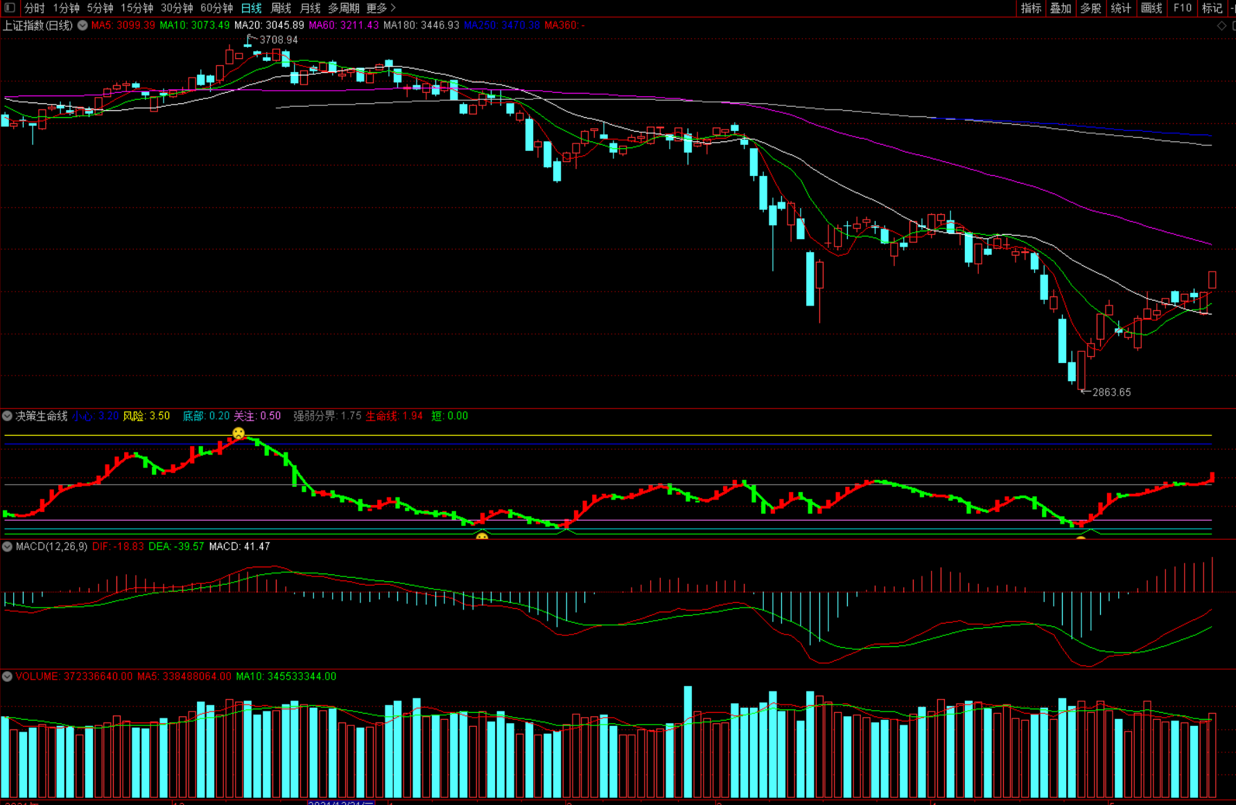Expand the 决策生命线 indicator dropdown arrow
This screenshot has width=1236, height=805.
click(7, 416)
